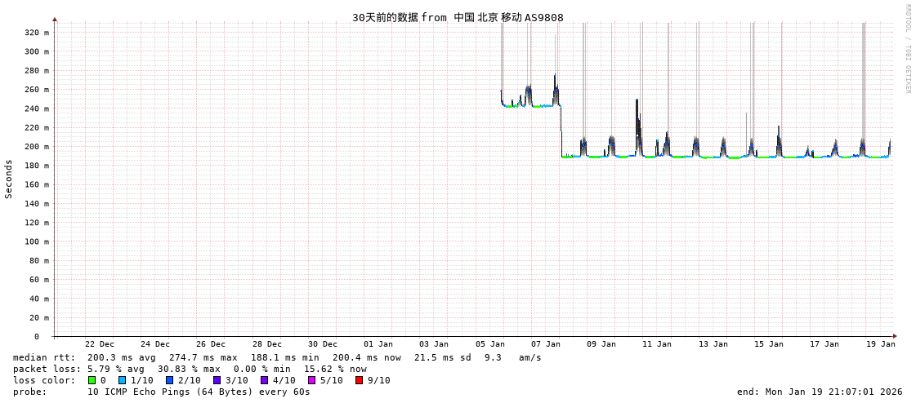Screen dimensions: 916x403
Task: Click the 200 m y-axis label
Action: [36, 147]
